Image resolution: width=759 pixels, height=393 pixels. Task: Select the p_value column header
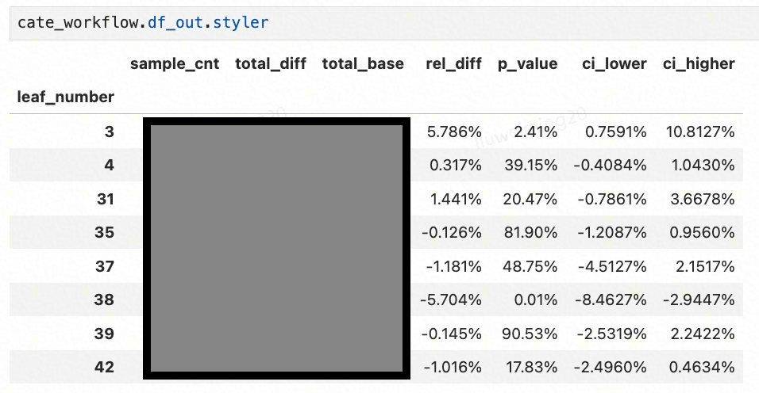(x=527, y=64)
